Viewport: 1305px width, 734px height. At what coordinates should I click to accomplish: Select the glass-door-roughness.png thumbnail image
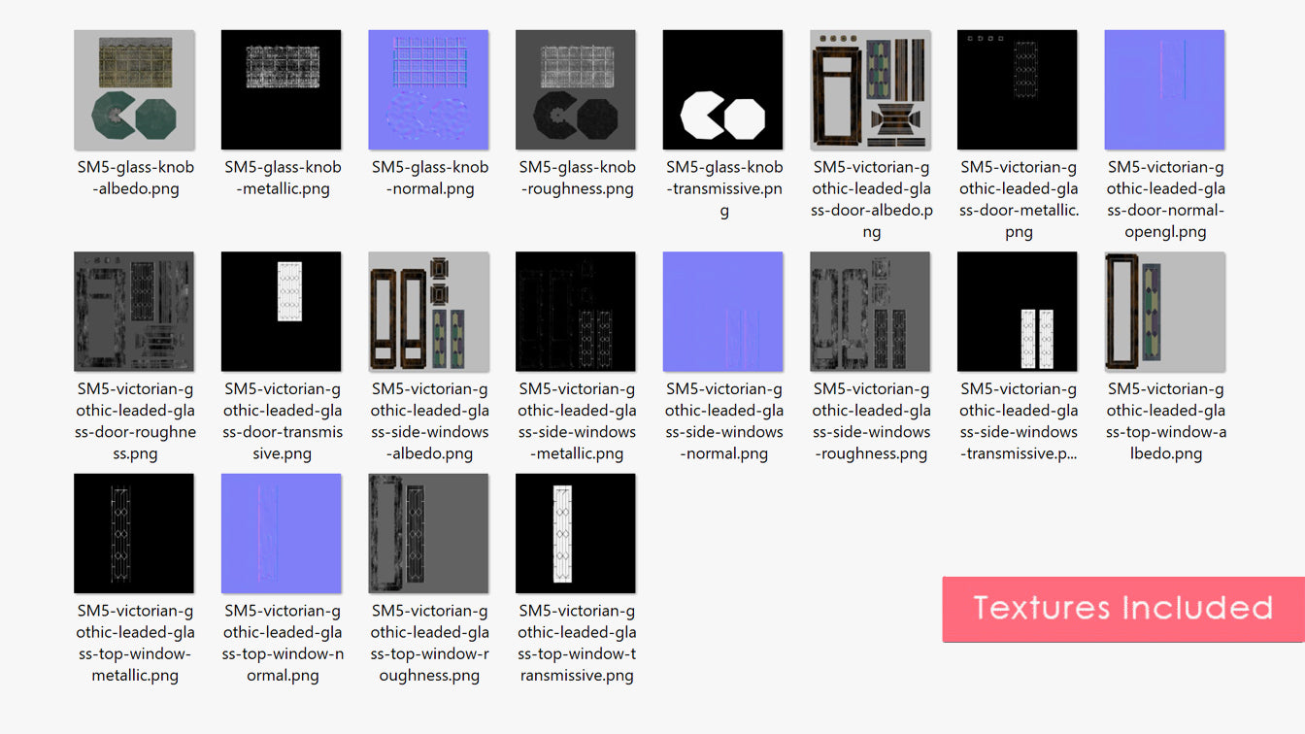click(134, 312)
